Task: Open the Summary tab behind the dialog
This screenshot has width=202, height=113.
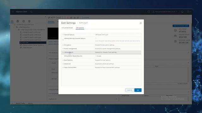Action: click(x=51, y=22)
